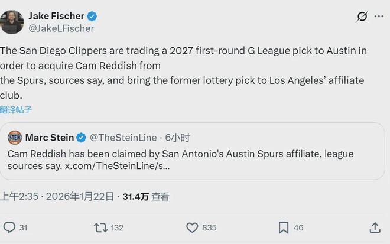Click the 6小时 time on quoted post

coord(178,138)
